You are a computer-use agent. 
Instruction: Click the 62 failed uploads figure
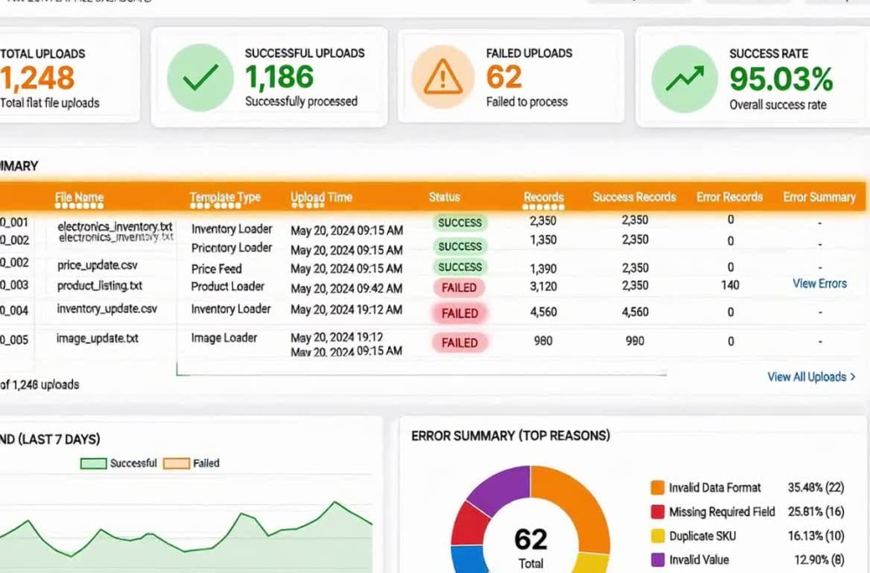[504, 78]
